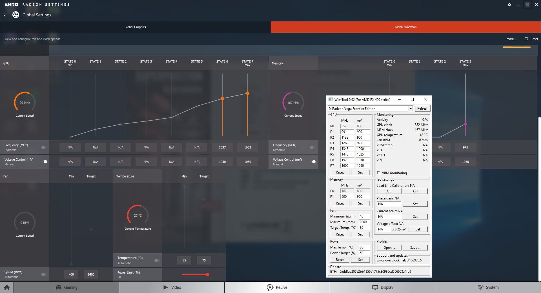Click the Phase gain NA field
Image resolution: width=541 pixels, height=293 pixels.
point(389,204)
